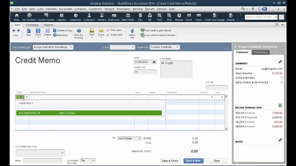
Task: Open the Bank Feeds icon
Action: tap(128, 17)
